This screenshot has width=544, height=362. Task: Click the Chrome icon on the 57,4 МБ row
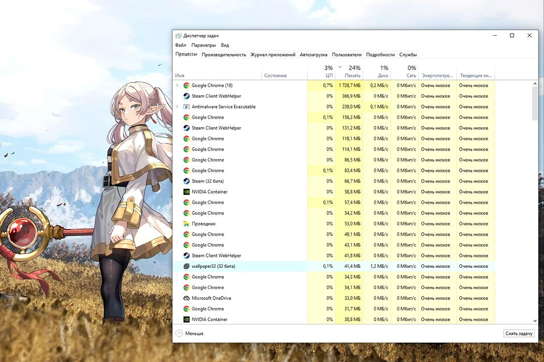tap(186, 202)
